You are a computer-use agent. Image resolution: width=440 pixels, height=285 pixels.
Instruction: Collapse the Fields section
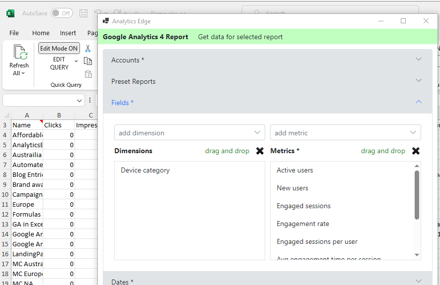267,103
